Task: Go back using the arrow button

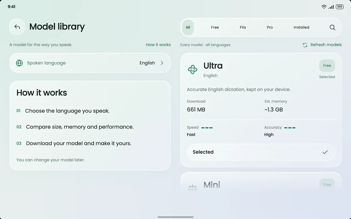Action: coord(17,27)
